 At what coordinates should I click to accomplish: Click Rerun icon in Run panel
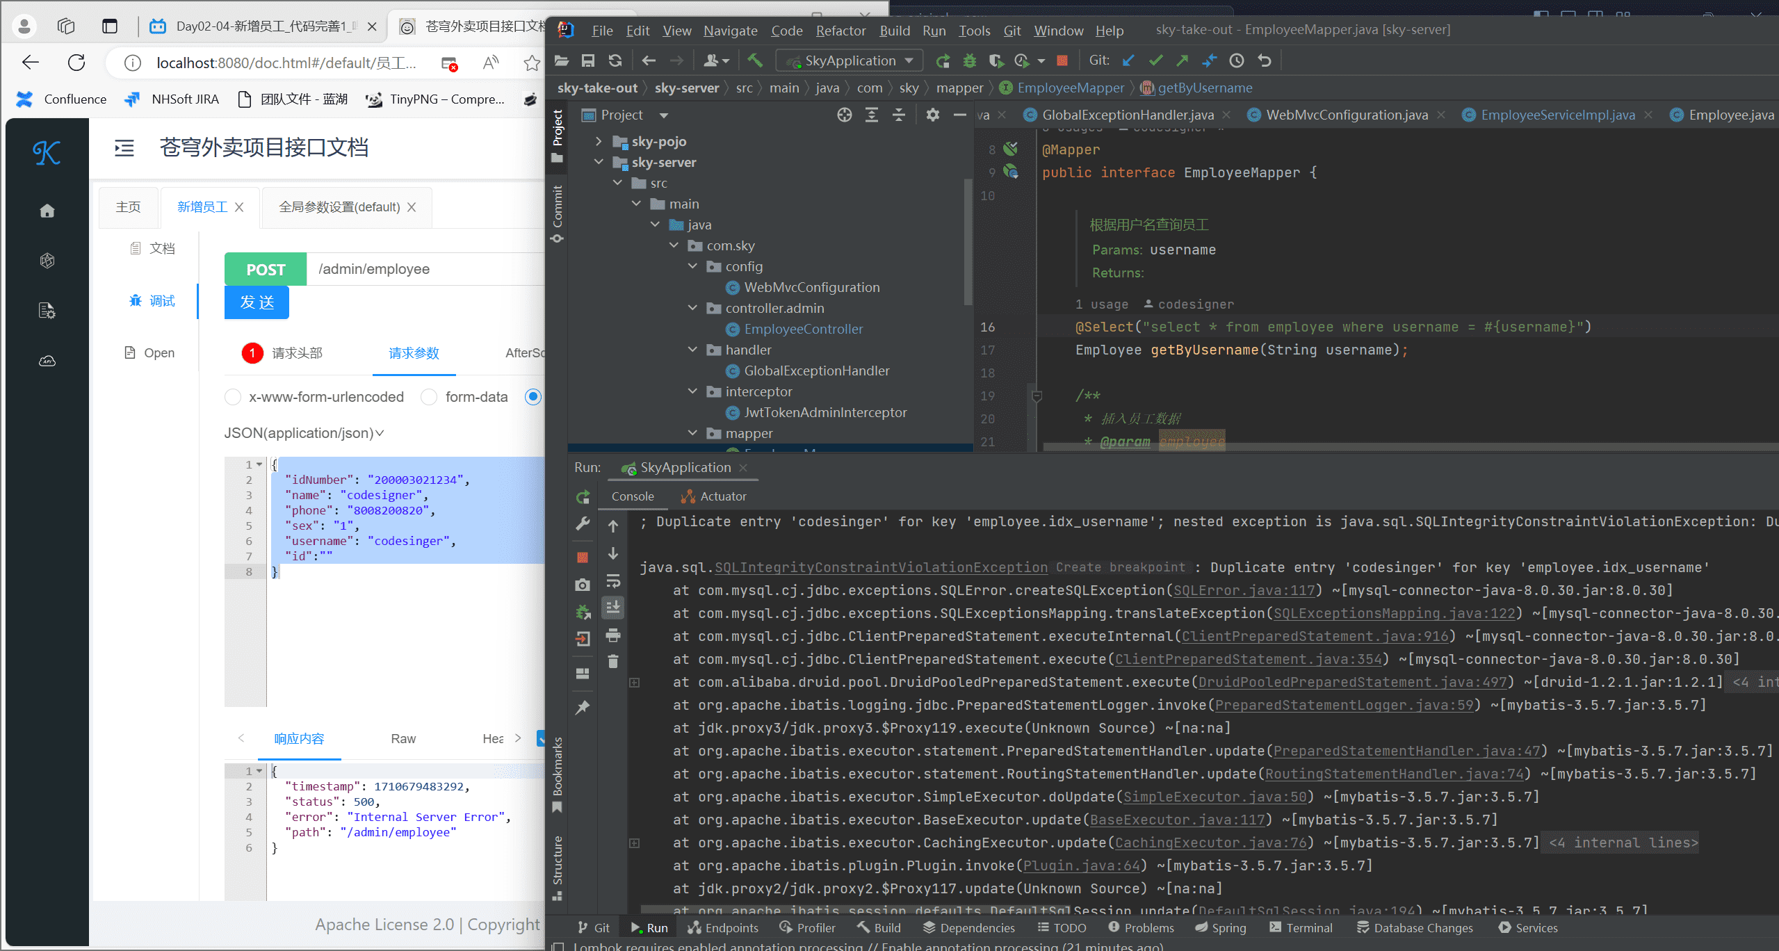583,497
